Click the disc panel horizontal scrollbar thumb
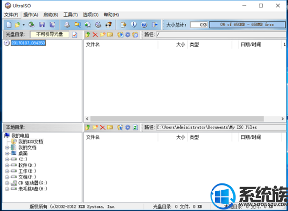The height and width of the screenshot is (211, 288). click(177, 119)
